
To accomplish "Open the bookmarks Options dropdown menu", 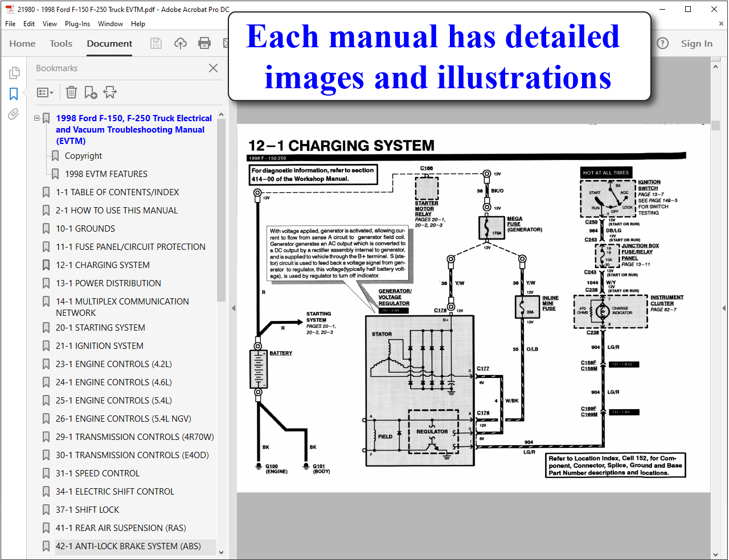I will click(45, 92).
